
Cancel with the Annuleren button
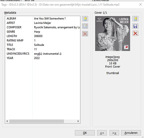[x=131, y=133]
